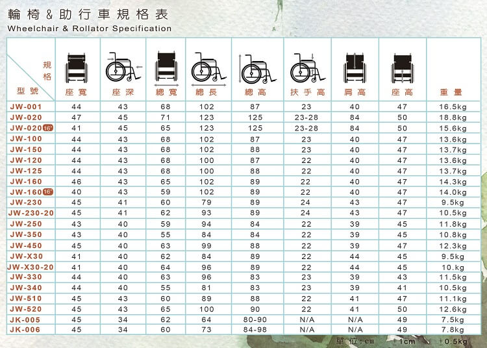
Task: Click the 輪椅&助行車規格表 heading
Action: pos(88,14)
